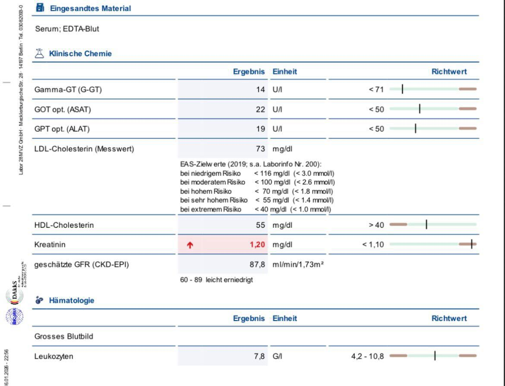Viewport: 505px width, 386px height.
Task: Click the red up arrow beside Kreatinin
Action: pos(190,245)
